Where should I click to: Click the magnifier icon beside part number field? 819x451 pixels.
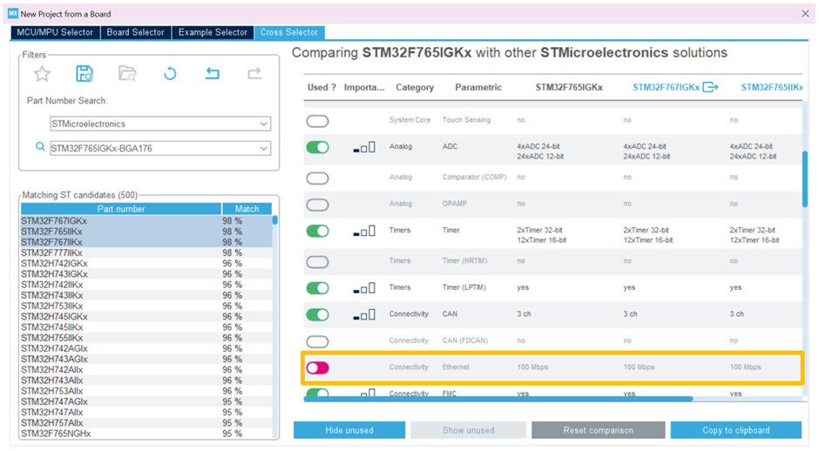pyautogui.click(x=40, y=147)
